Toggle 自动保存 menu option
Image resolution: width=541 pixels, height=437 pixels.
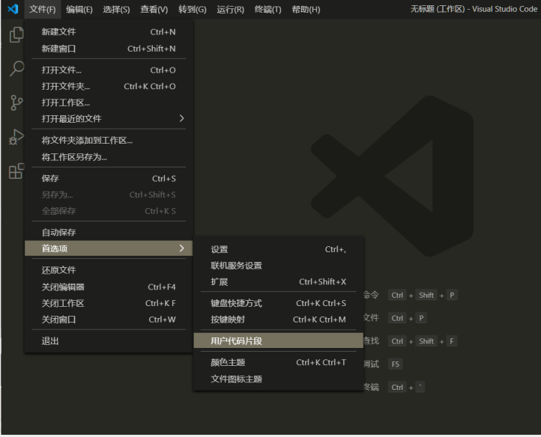pyautogui.click(x=109, y=232)
